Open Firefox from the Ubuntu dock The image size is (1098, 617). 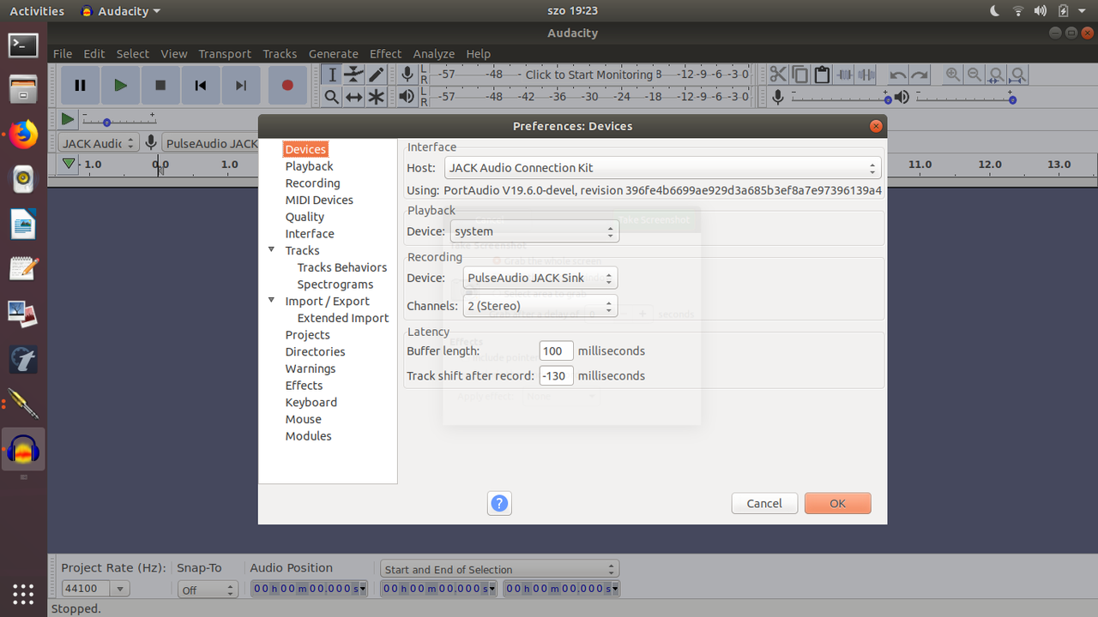pyautogui.click(x=23, y=134)
